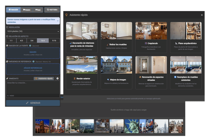Select 1:1 aspect ratio
This screenshot has width=209, height=139.
click(11, 41)
